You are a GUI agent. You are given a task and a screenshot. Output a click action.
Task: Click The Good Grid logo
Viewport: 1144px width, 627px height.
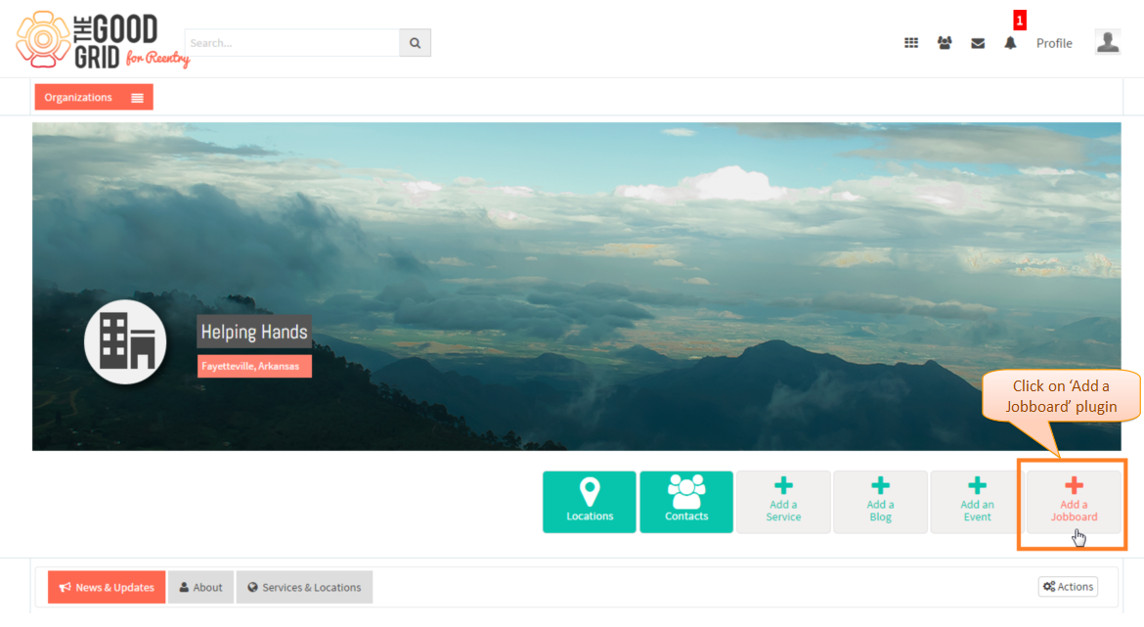tap(102, 41)
